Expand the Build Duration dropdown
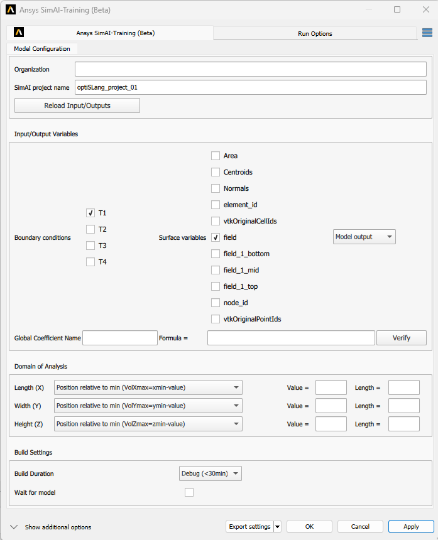The image size is (438, 540). [x=211, y=473]
